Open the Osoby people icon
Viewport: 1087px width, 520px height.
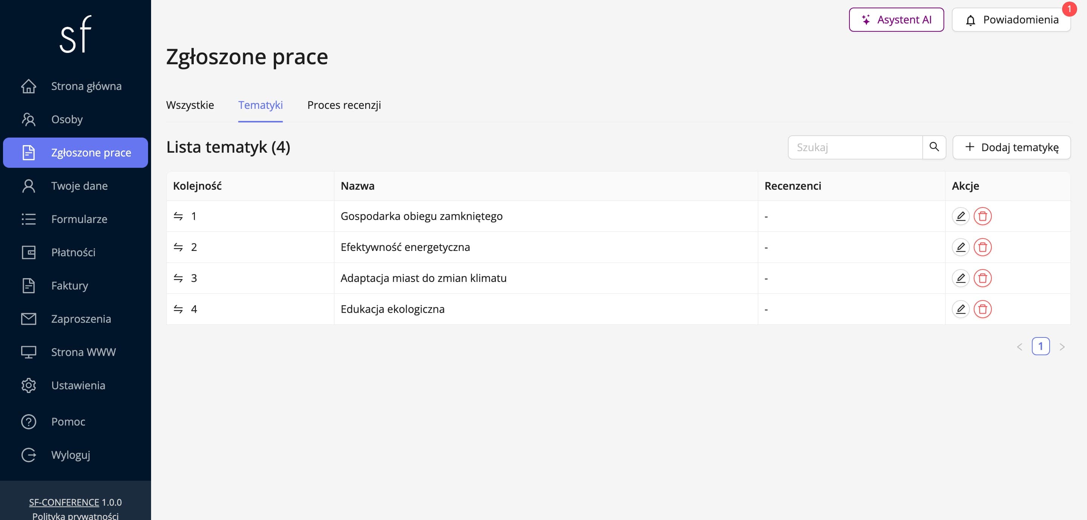click(29, 119)
